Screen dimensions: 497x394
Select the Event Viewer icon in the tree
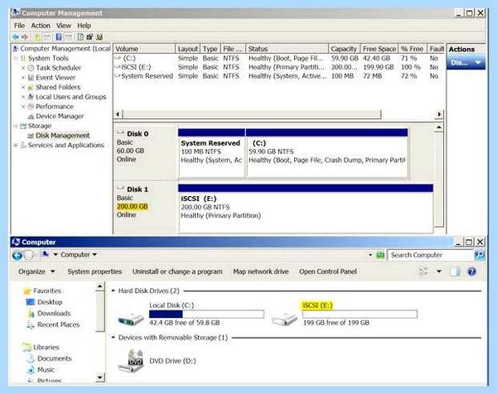[x=31, y=78]
